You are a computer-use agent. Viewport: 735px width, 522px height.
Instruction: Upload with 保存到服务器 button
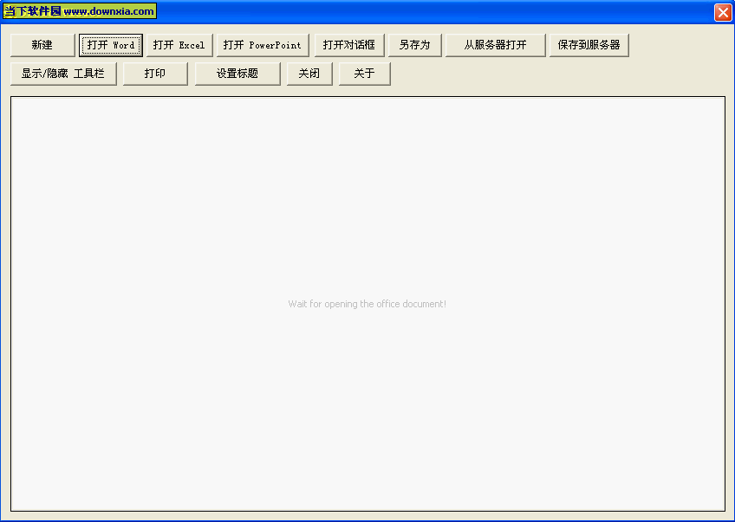coord(589,45)
